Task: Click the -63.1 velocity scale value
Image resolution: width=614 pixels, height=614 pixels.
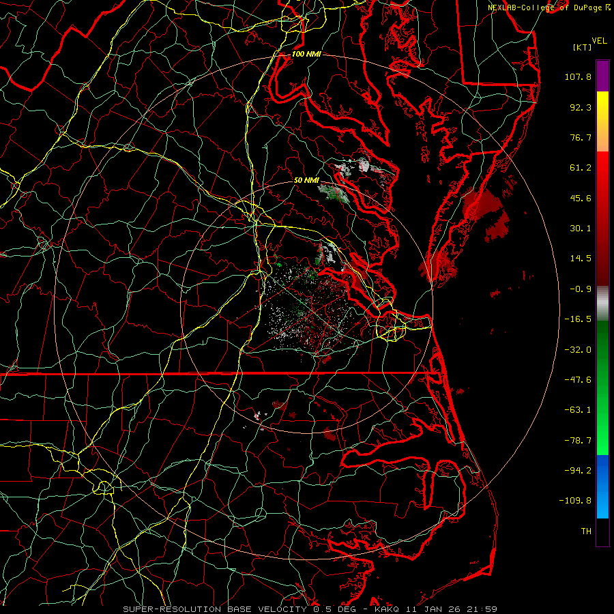Action: point(578,410)
